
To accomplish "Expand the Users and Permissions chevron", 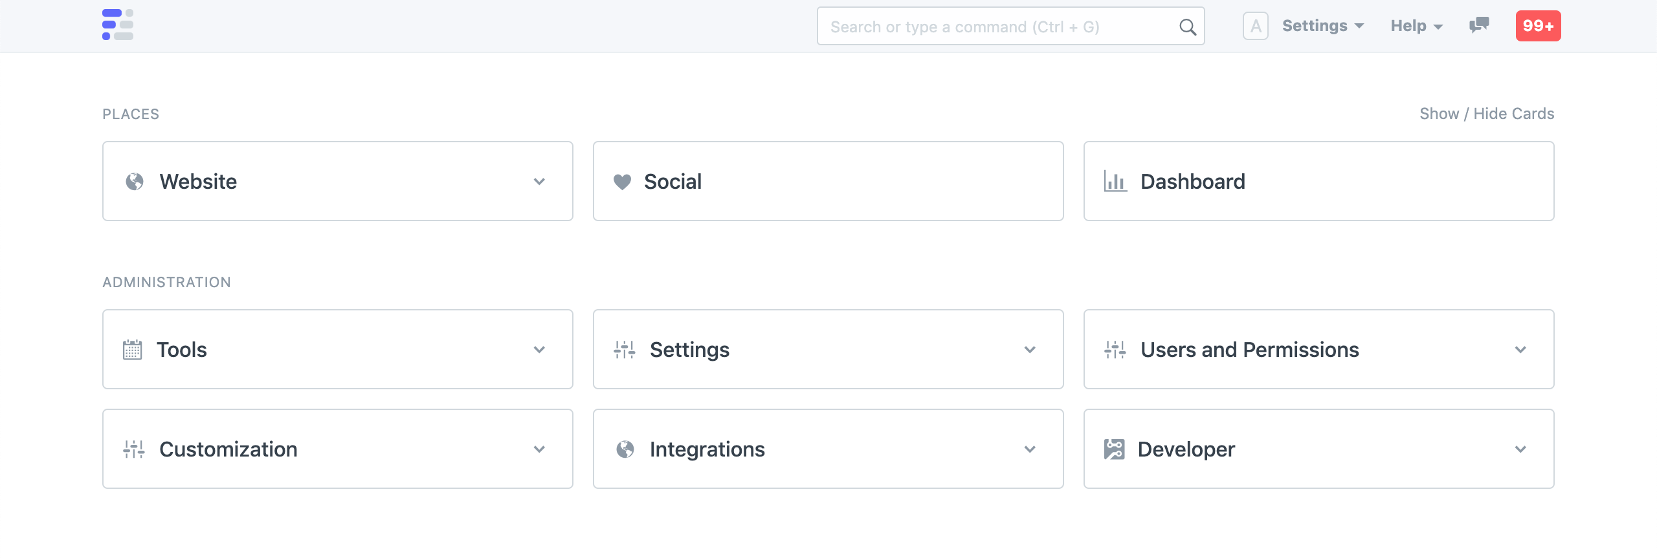I will tap(1520, 350).
